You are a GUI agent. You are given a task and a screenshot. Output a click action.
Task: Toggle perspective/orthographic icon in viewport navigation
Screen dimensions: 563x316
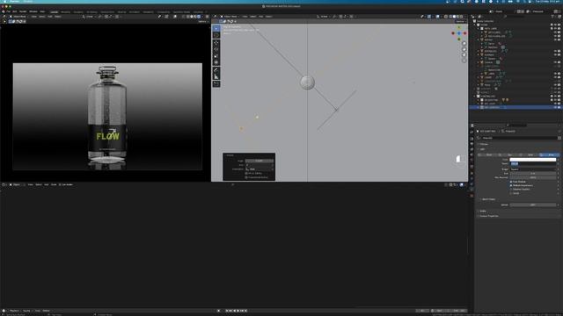[464, 61]
